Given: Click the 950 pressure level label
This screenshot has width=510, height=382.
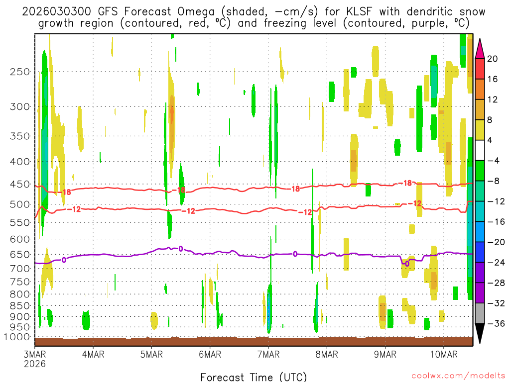Looking at the screenshot, I should [20, 327].
